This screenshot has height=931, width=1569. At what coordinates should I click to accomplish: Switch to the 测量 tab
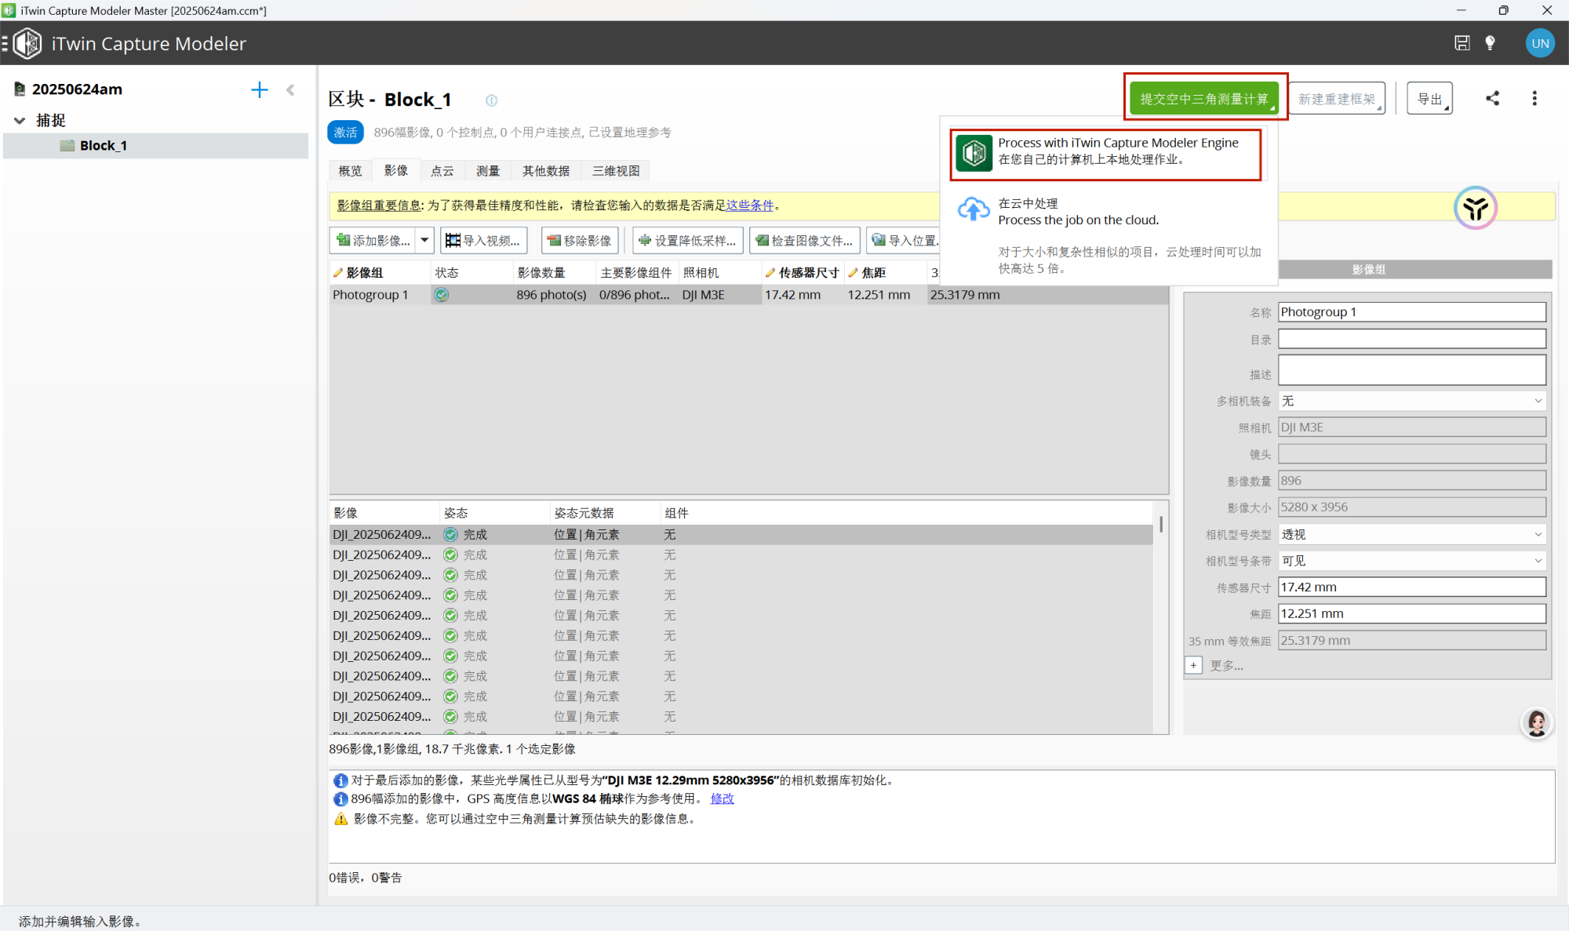tap(488, 171)
